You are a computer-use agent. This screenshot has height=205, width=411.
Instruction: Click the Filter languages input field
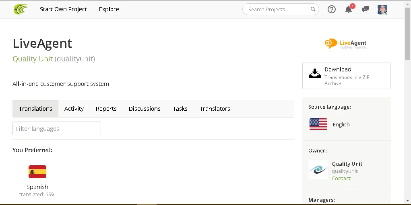pos(57,129)
